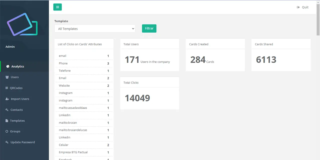Click the QRCodes icon in sidebar

[7, 88]
